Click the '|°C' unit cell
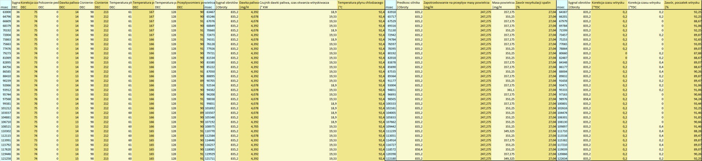The width and height of the screenshot is (702, 161). click(x=361, y=7)
